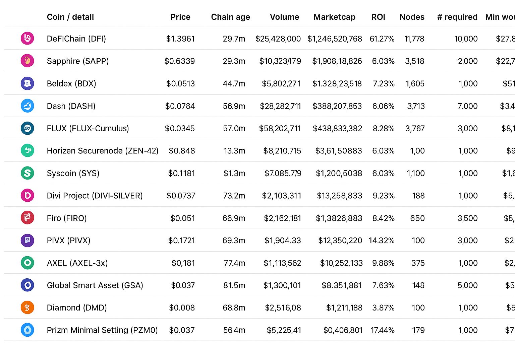Sort table by Price column header
The width and height of the screenshot is (515, 343).
tap(180, 17)
